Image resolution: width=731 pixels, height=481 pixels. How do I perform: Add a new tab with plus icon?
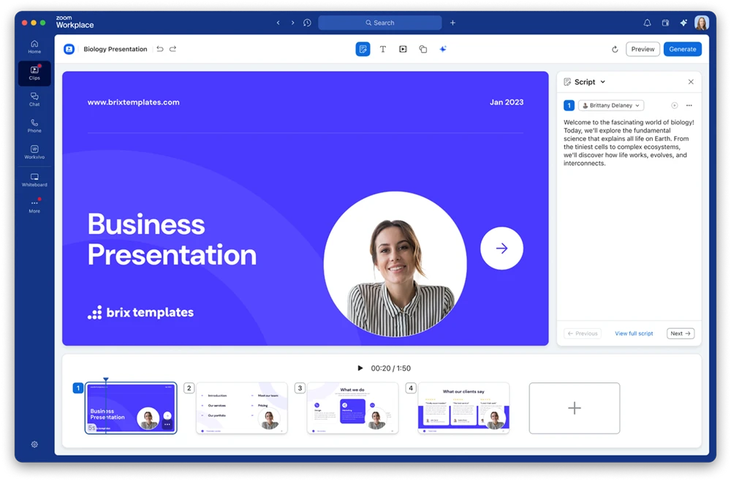[x=452, y=23]
